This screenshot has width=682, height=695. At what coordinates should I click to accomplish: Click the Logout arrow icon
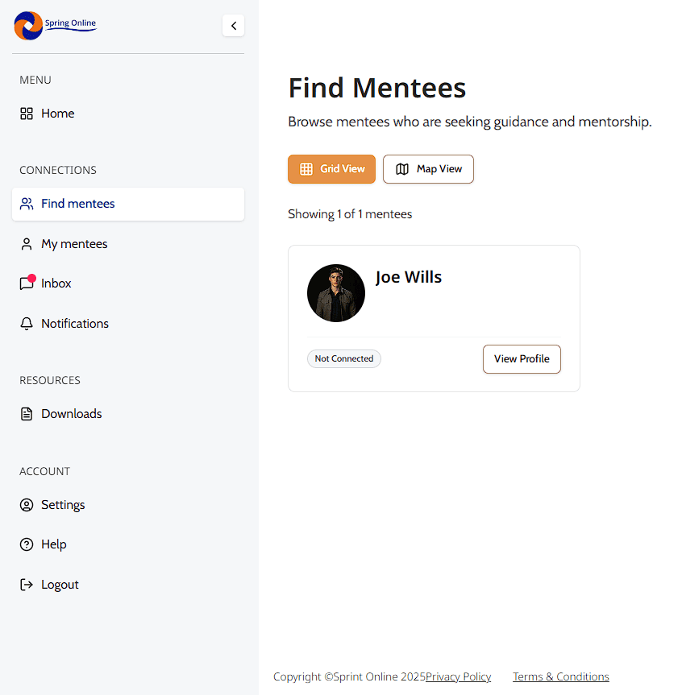27,584
